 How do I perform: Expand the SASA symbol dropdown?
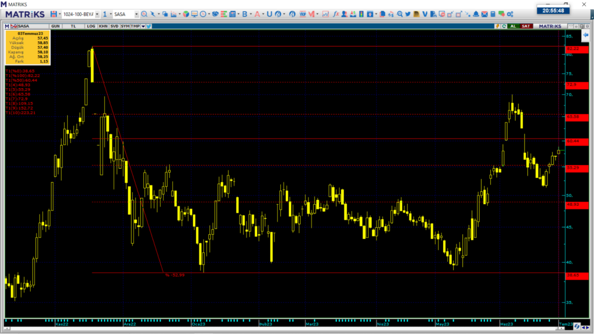[136, 14]
